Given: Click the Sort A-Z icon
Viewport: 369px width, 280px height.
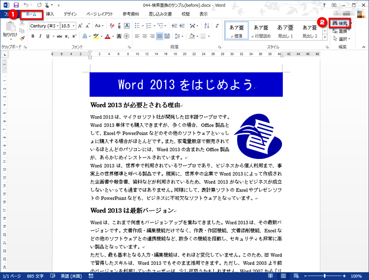Looking at the screenshot, I should [207, 26].
